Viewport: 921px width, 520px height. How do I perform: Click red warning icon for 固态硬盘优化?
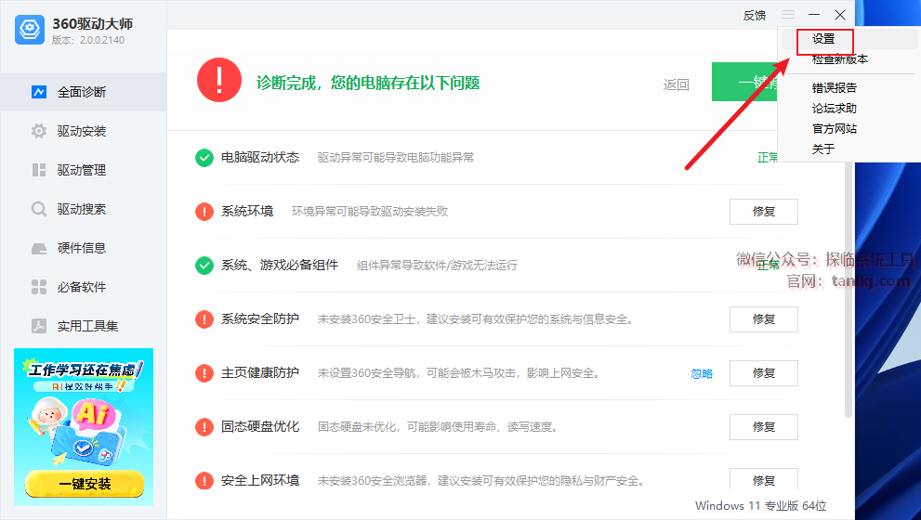point(204,427)
